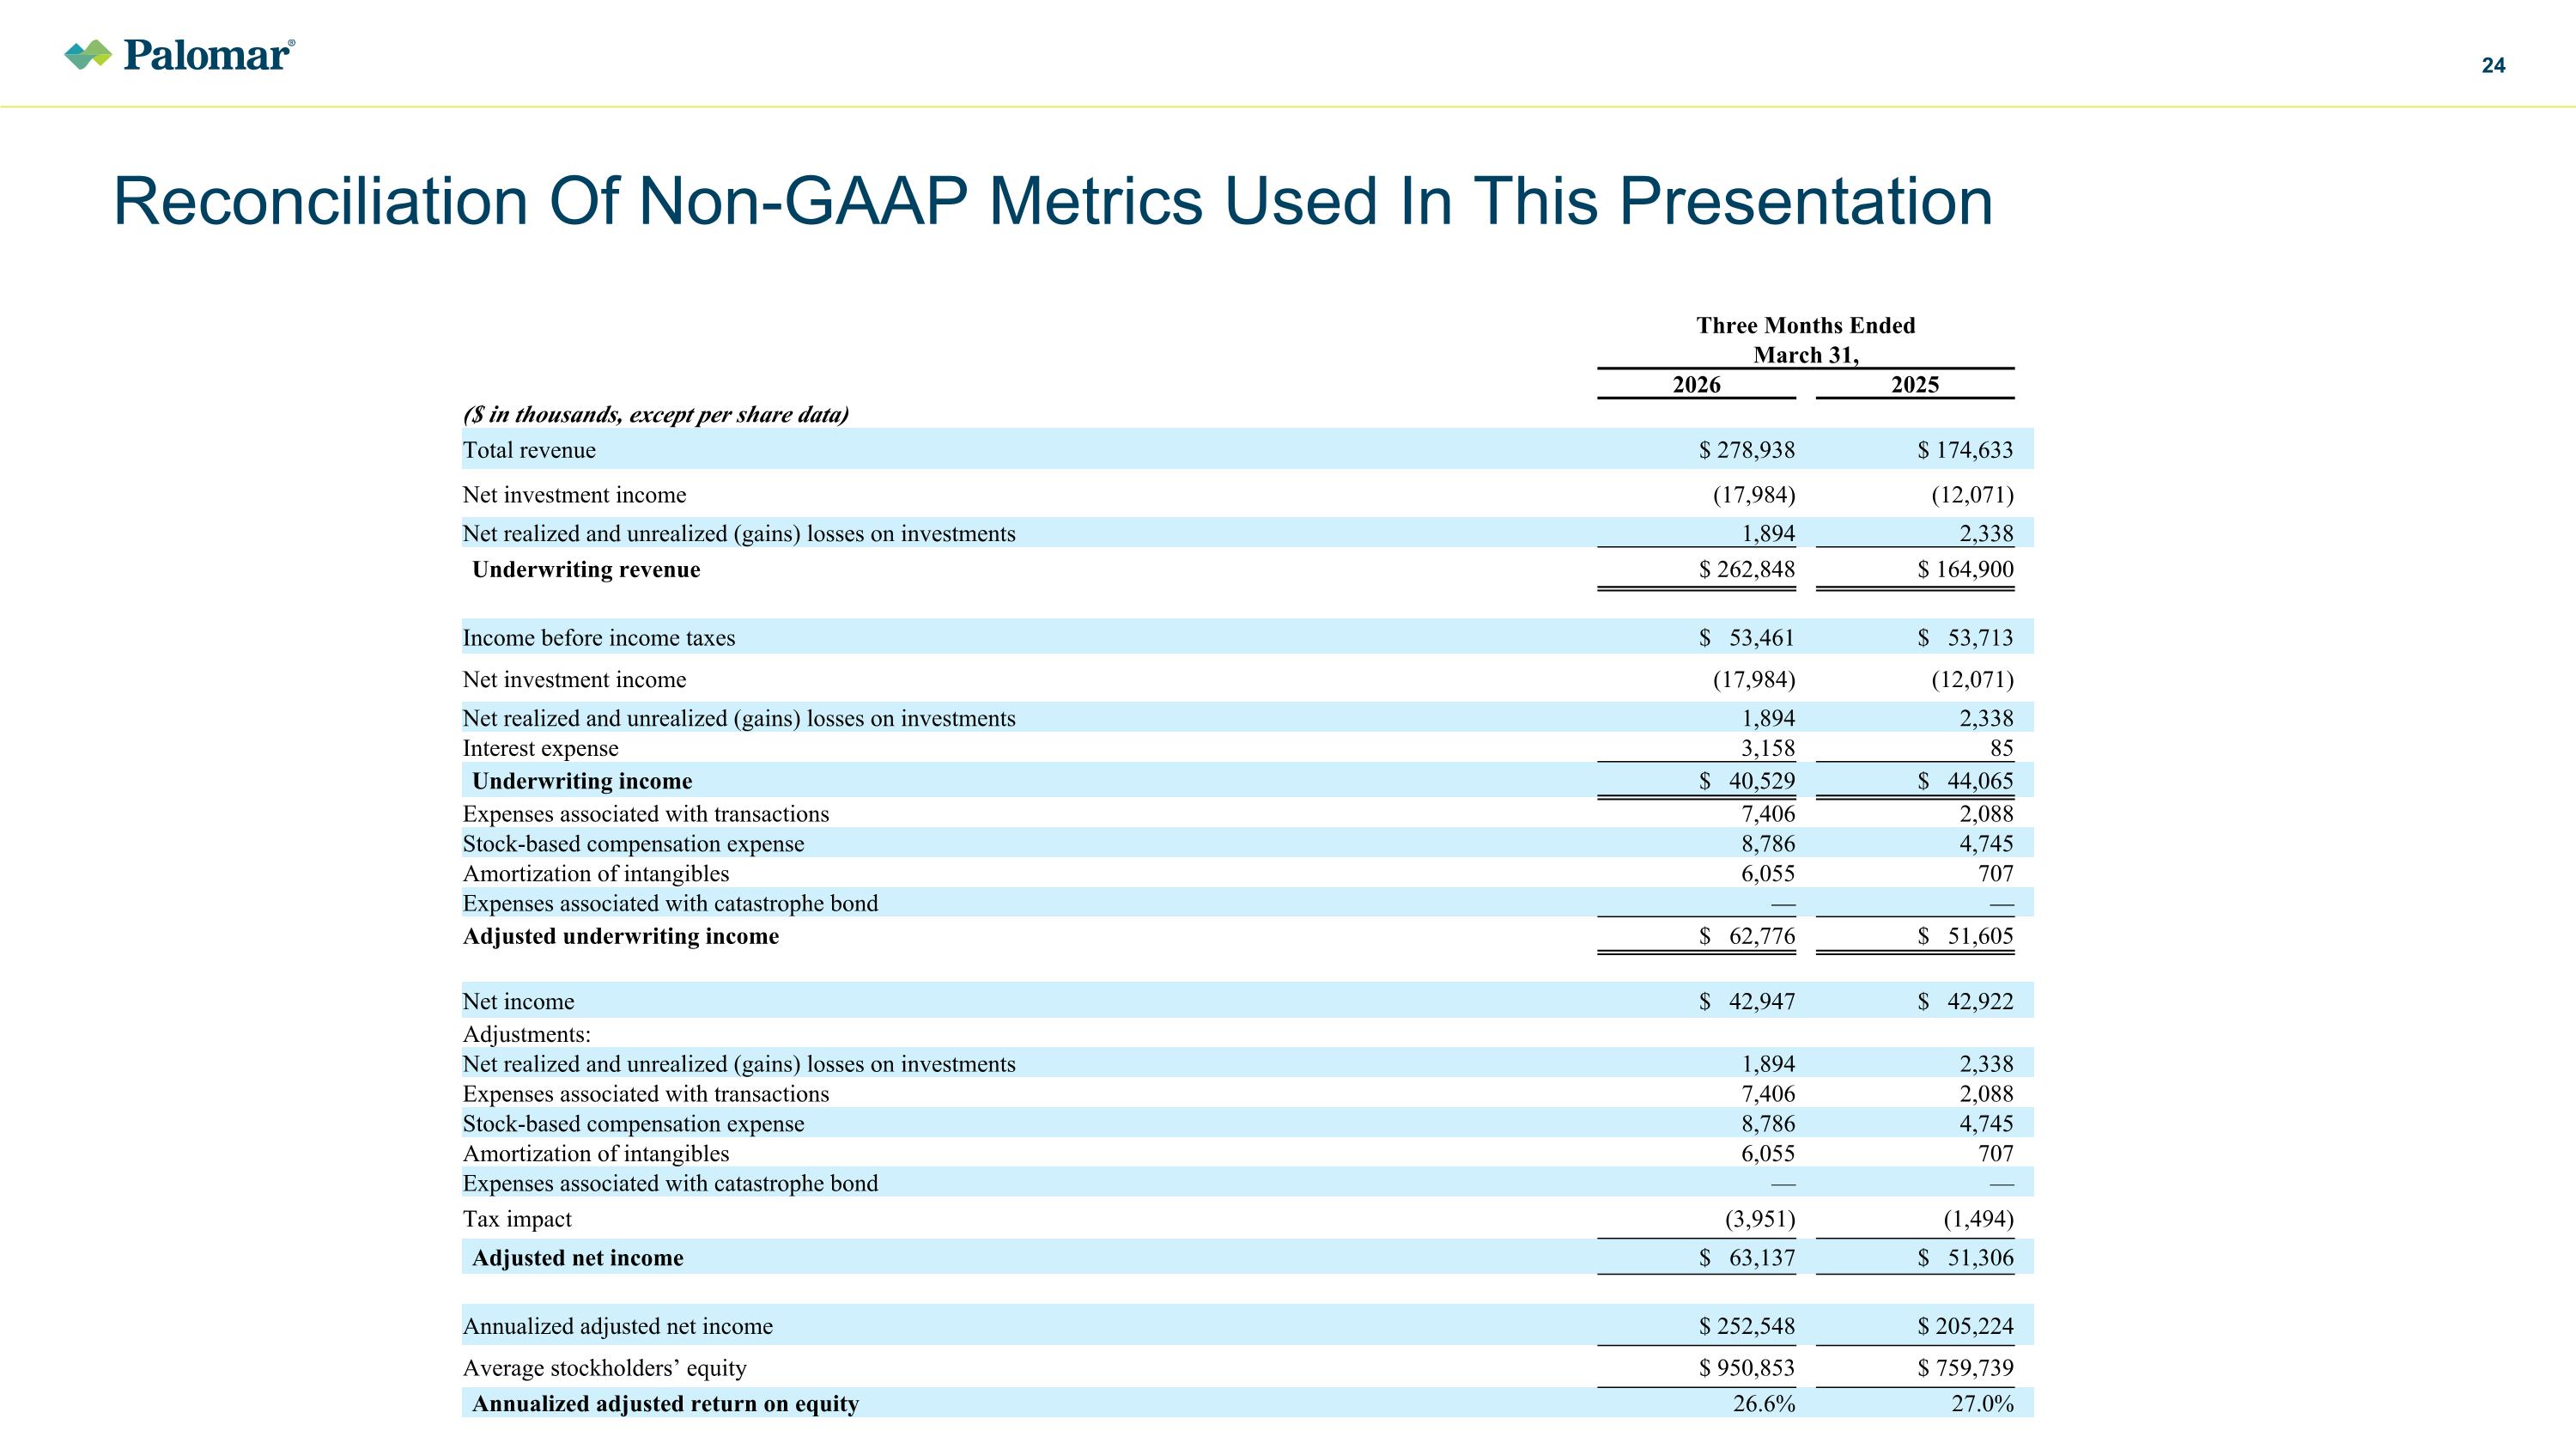Viewport: 2576px width, 1449px height.
Task: Click the slide page number 24
Action: 2493,66
